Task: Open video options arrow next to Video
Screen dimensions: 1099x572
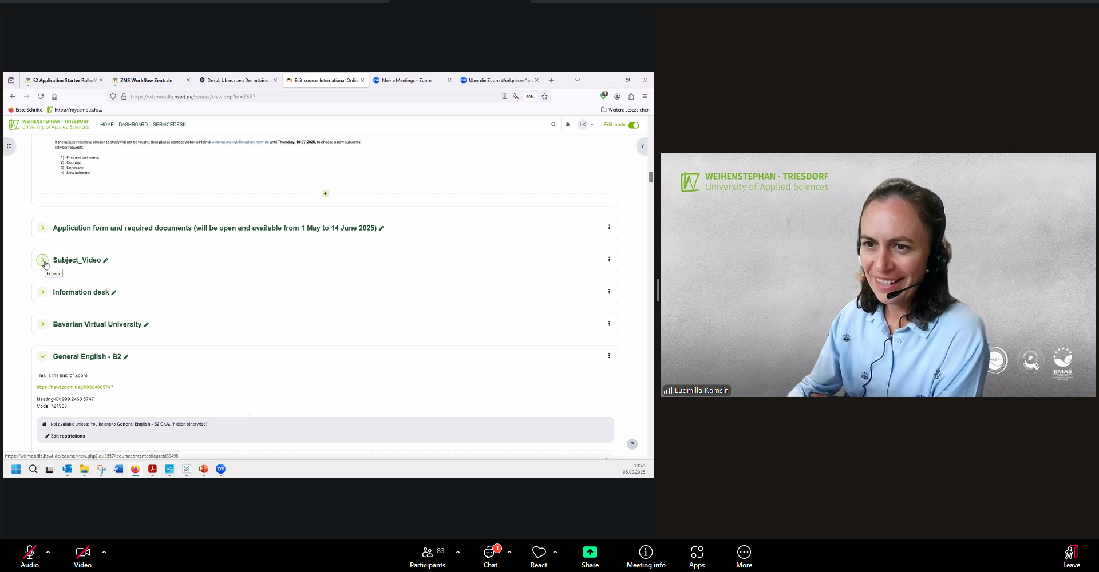Action: 104,552
